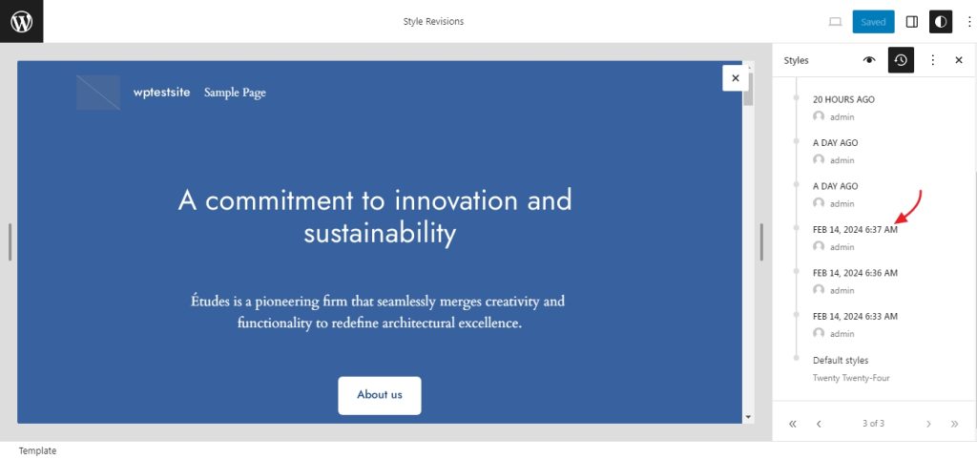Click the preview scrollbar up arrow
This screenshot has width=977, height=459.
point(748,66)
